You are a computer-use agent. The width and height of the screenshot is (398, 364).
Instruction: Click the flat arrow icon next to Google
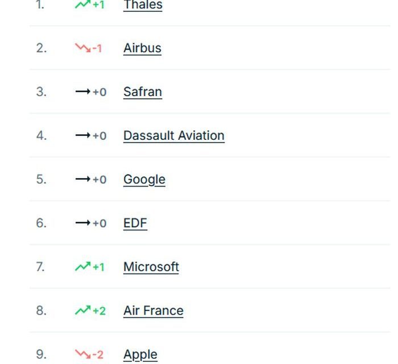pos(83,179)
